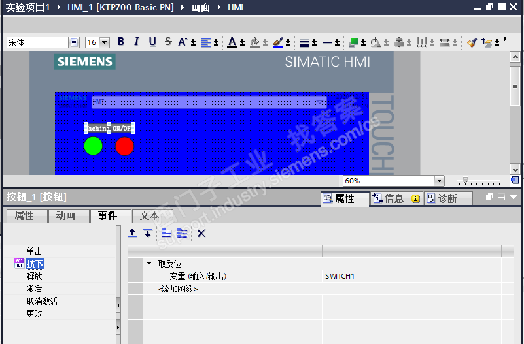Float the inspector window icon
The width and height of the screenshot is (524, 344).
[x=489, y=197]
